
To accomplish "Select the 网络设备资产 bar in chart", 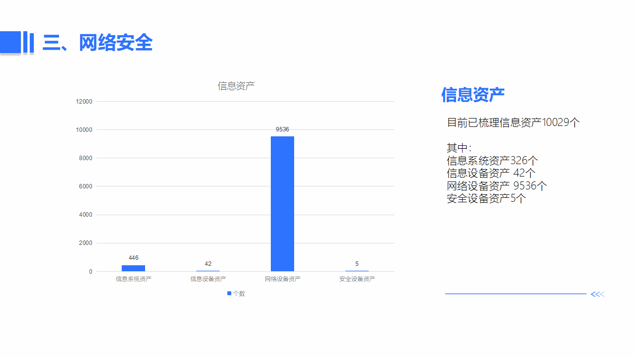I will [282, 204].
